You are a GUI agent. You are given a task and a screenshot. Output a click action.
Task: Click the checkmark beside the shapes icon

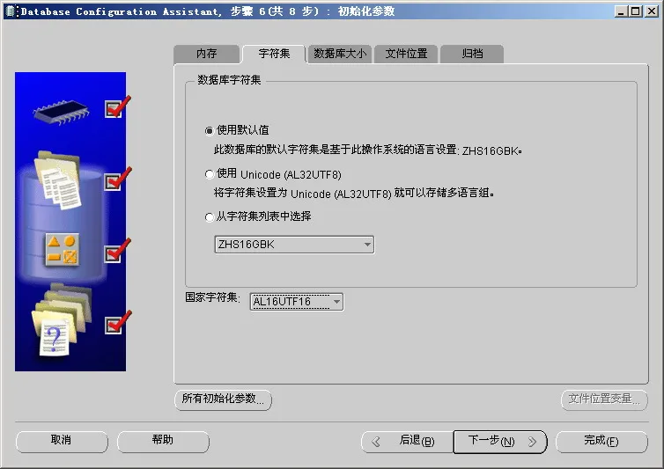117,251
